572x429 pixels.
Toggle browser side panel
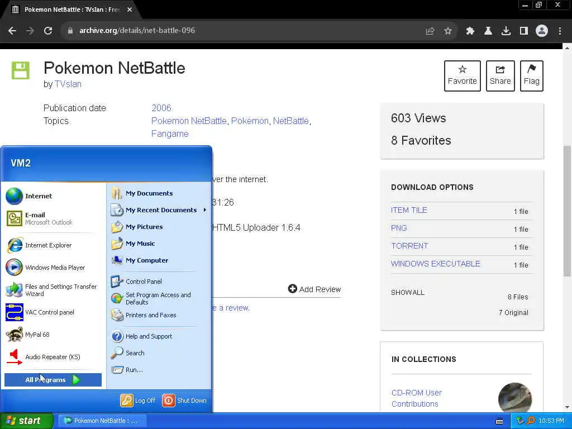point(524,31)
